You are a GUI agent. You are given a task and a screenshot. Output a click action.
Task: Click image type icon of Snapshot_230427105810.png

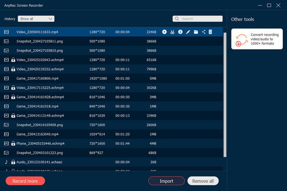click(x=6, y=51)
